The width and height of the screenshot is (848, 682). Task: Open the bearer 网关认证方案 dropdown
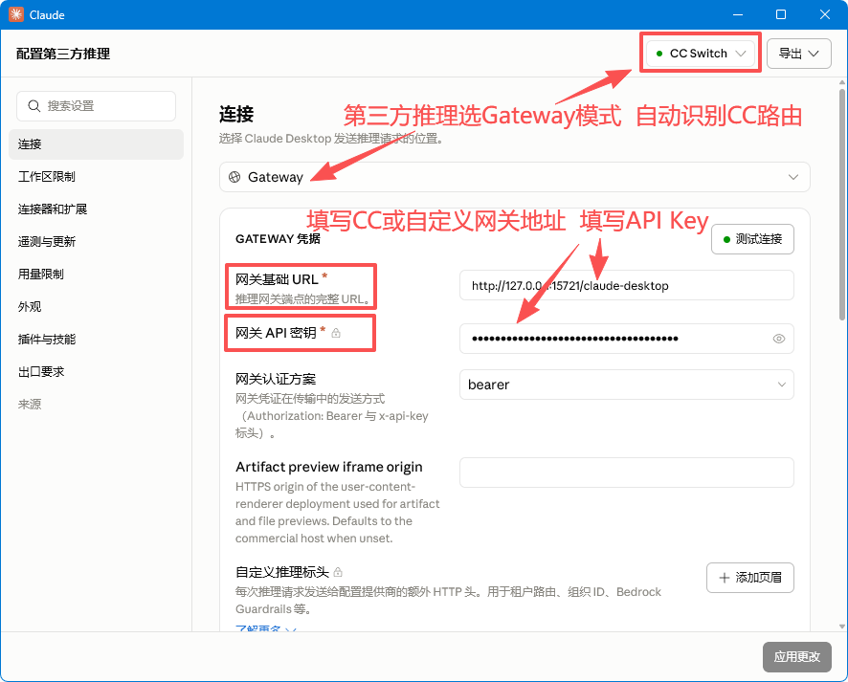626,385
